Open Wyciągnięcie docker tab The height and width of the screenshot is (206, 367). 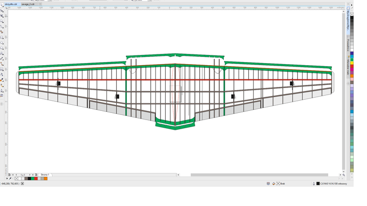348,21
